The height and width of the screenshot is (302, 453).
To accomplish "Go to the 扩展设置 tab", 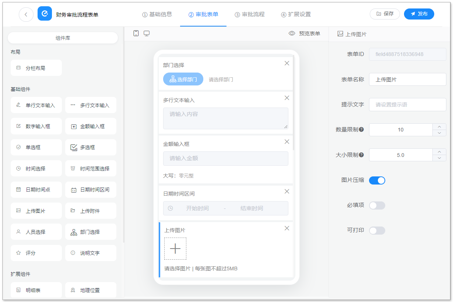I will 296,14.
